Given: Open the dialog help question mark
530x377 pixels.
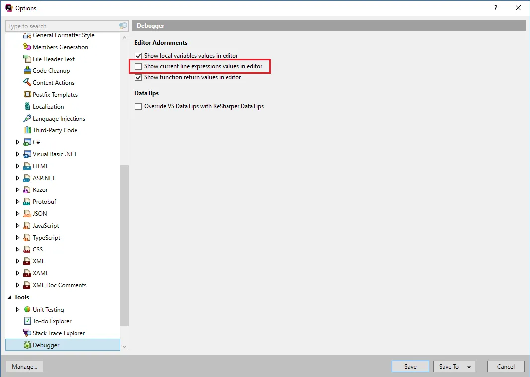Looking at the screenshot, I should pos(496,8).
